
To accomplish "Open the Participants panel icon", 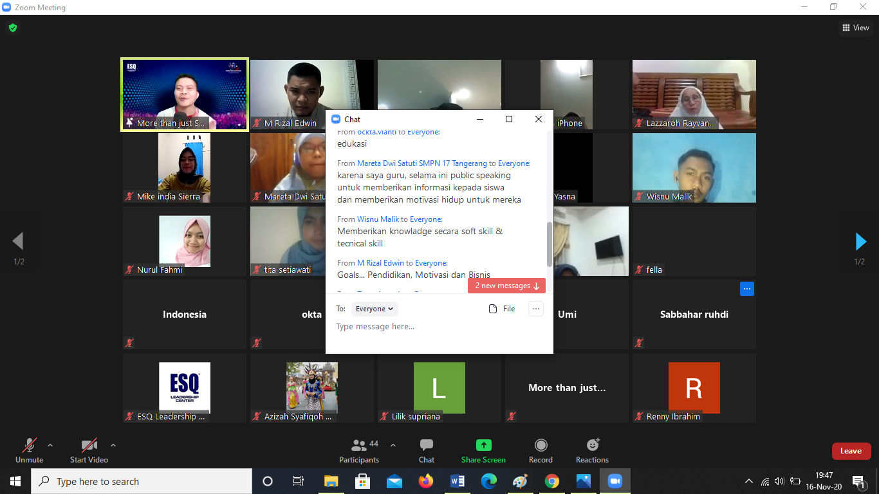I will tap(359, 445).
